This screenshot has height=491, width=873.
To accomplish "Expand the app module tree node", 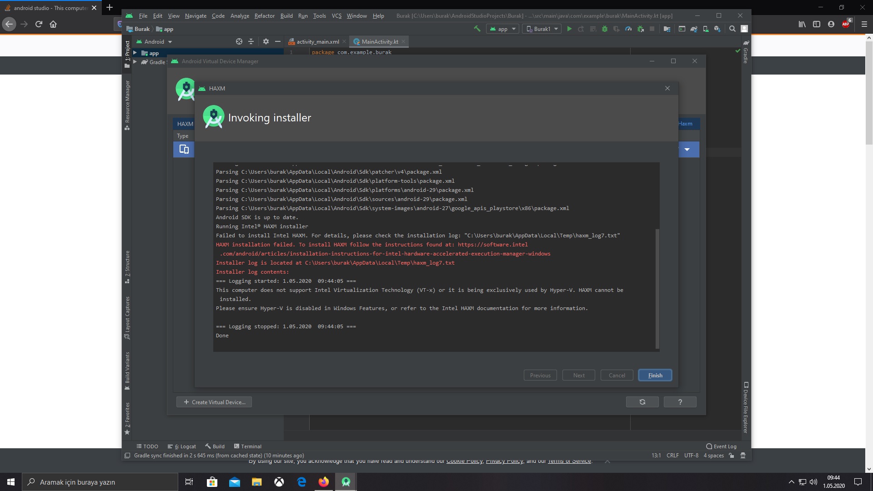I will [135, 53].
